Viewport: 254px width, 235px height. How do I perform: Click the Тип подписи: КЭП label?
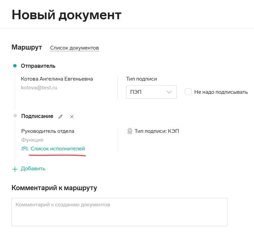pos(157,131)
